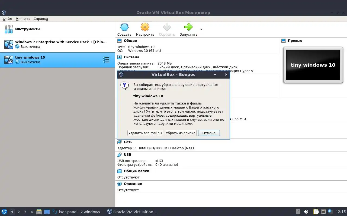Click the Описание speech bubble icon
347x216 pixels.
(x=120, y=184)
